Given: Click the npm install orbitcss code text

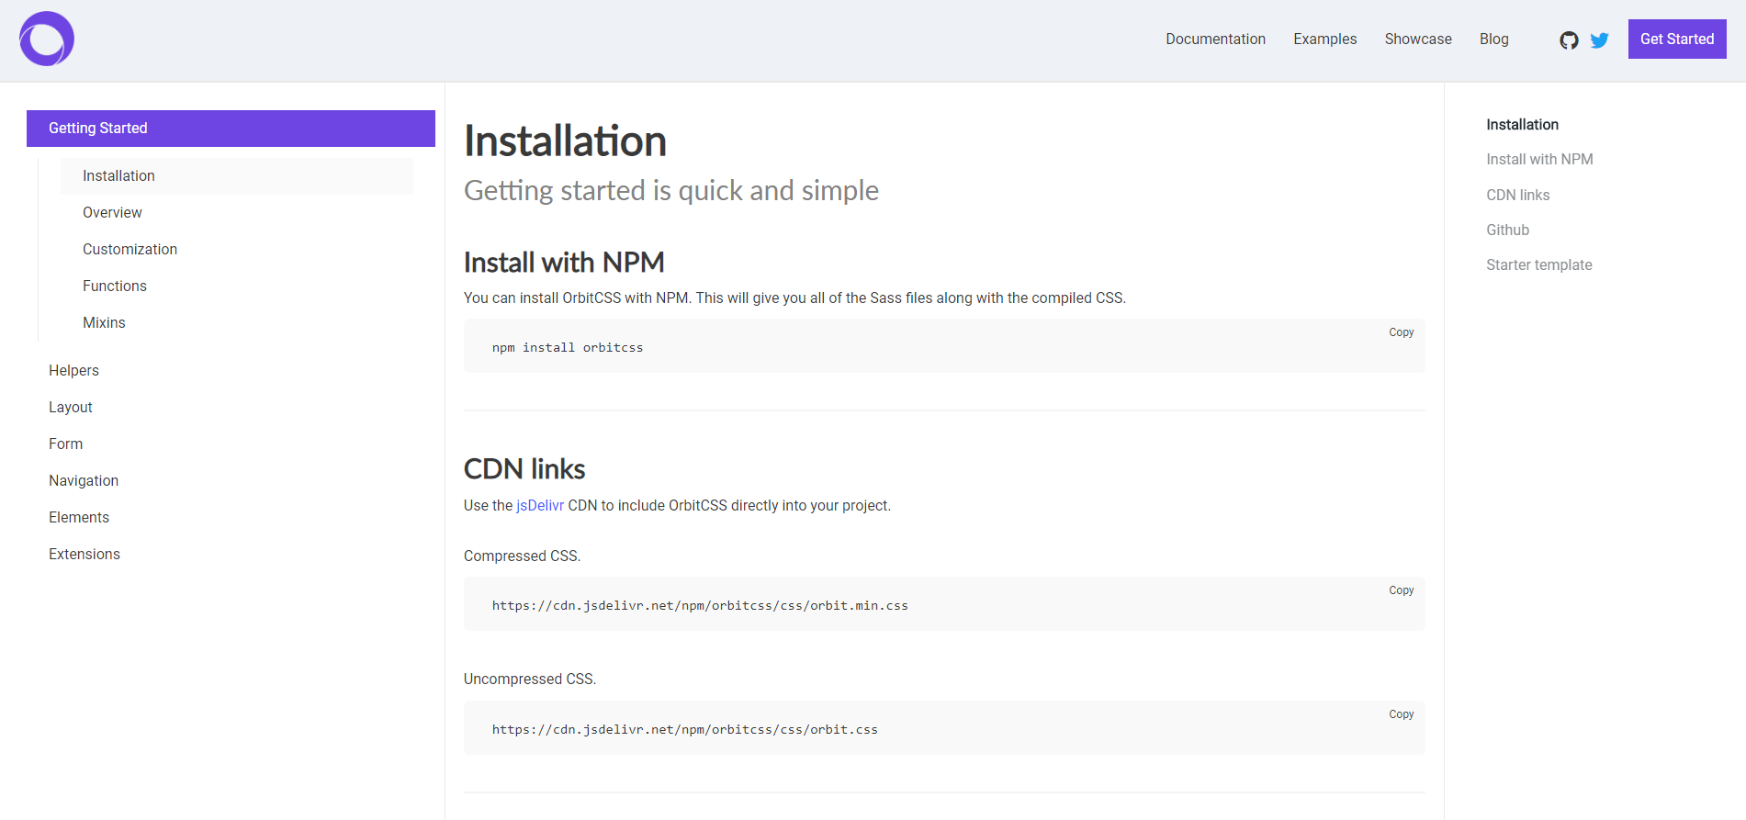Looking at the screenshot, I should [x=568, y=347].
